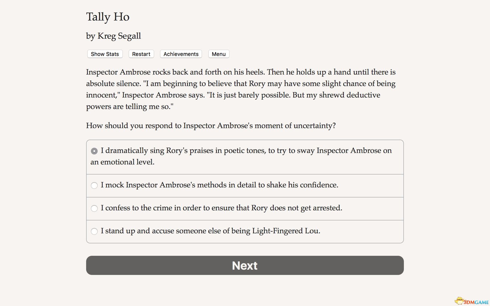Open the game Menu
The width and height of the screenshot is (490, 306).
click(218, 54)
